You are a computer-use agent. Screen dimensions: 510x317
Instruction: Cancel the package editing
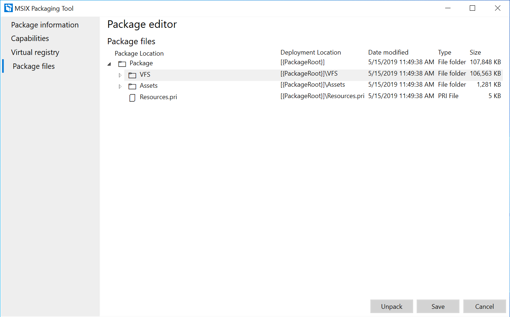(484, 306)
